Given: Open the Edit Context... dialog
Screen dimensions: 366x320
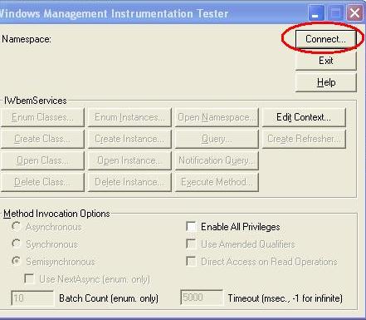Looking at the screenshot, I should [304, 117].
